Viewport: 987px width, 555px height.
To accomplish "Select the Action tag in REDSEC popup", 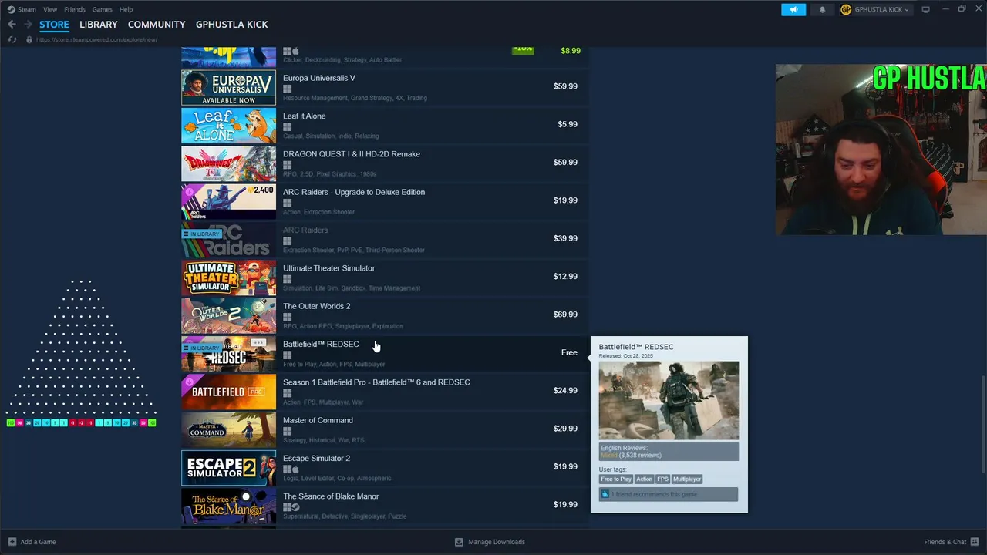I will pos(644,479).
